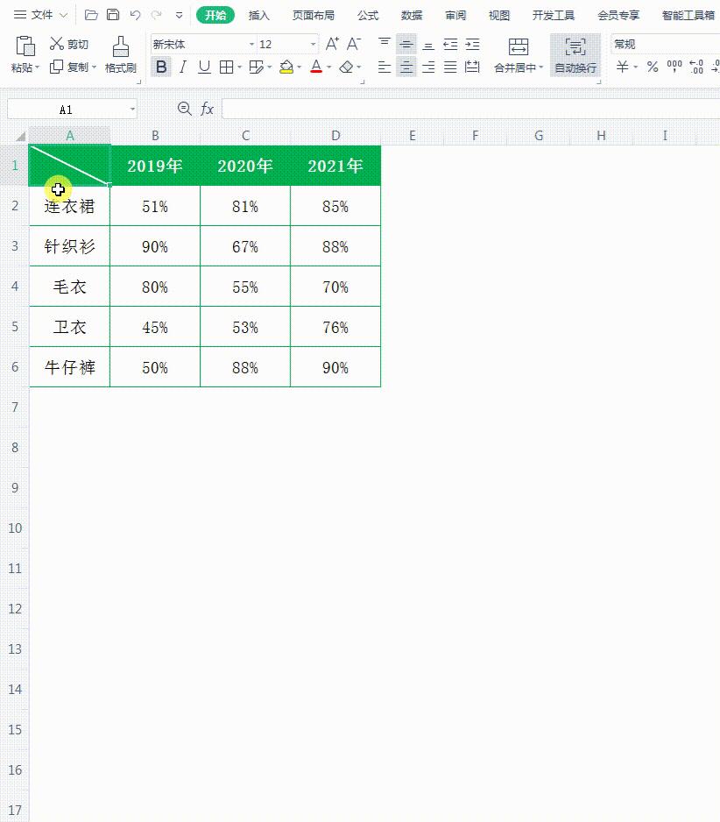720x822 pixels.
Task: Switch to the 数据 tab
Action: pos(412,14)
